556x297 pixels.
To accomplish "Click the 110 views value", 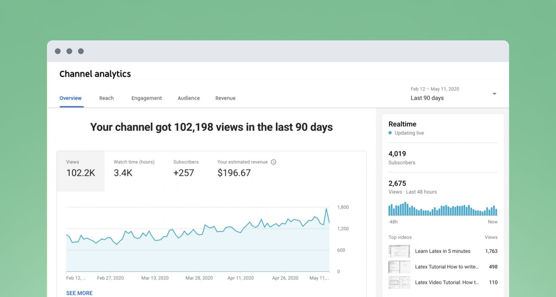I will click(493, 283).
